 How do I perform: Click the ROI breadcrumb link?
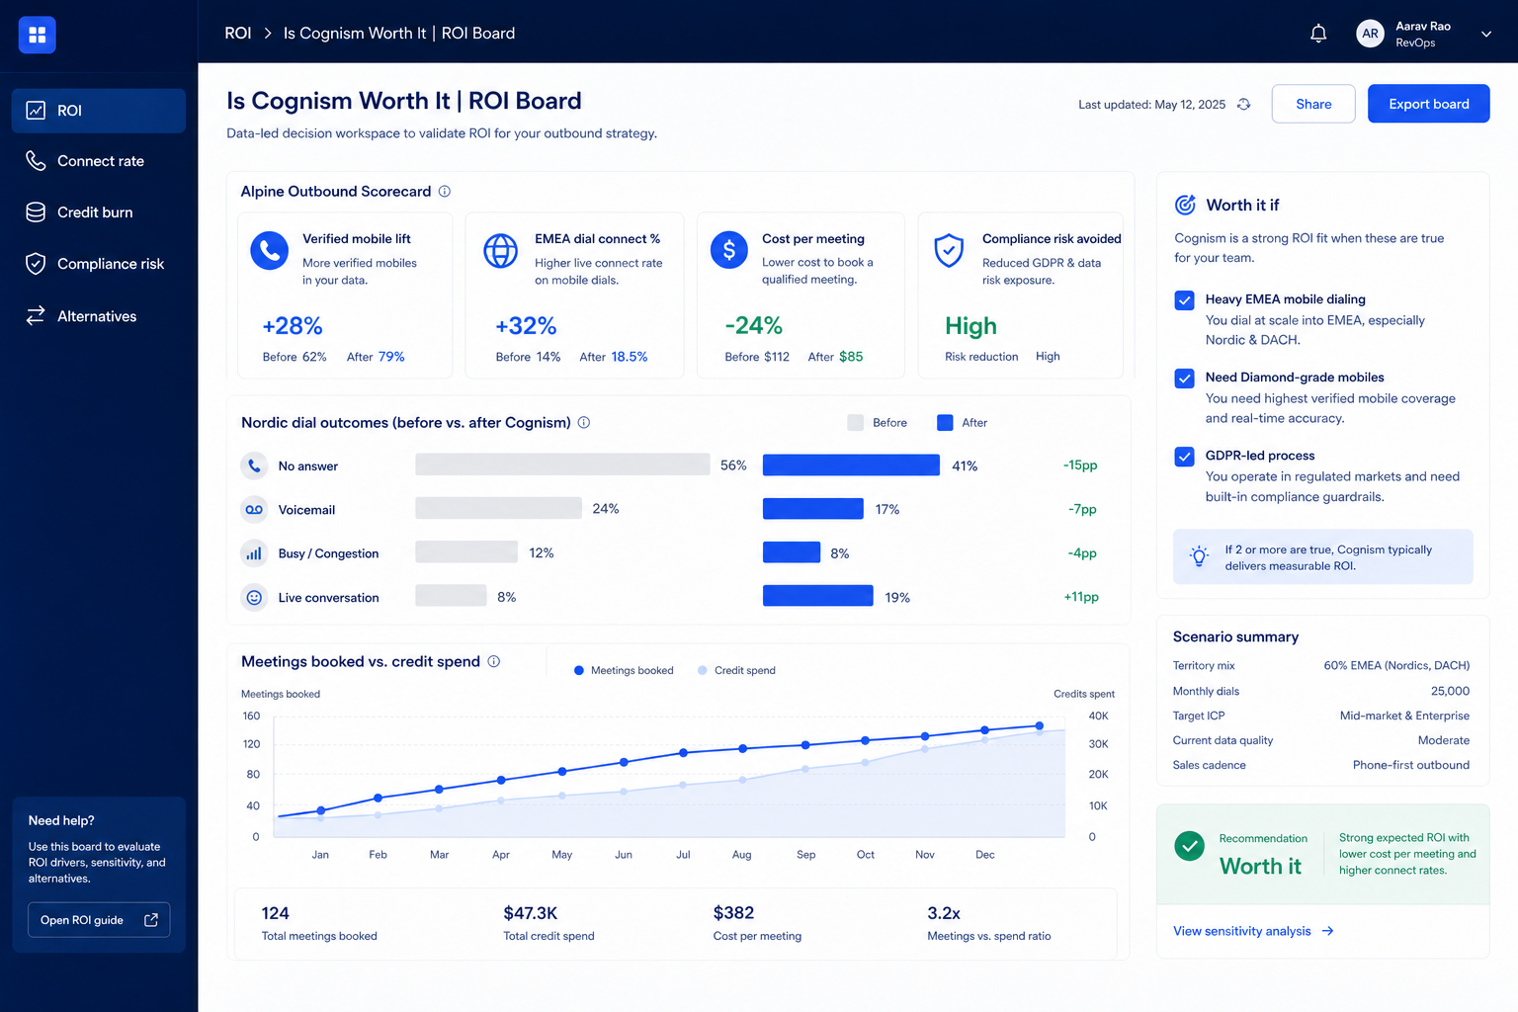238,34
